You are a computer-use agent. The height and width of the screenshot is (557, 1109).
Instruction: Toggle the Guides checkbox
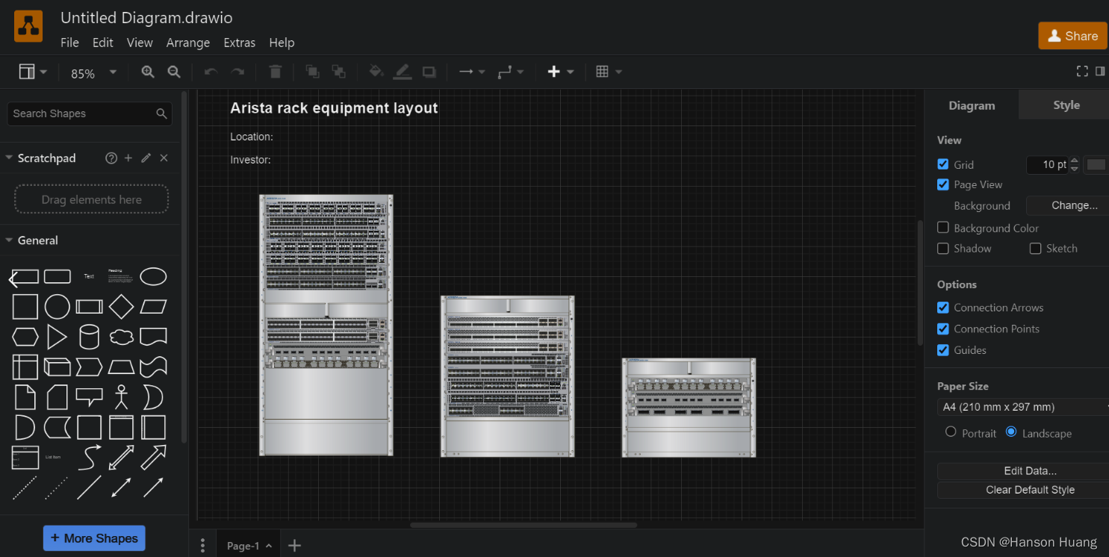click(x=943, y=349)
